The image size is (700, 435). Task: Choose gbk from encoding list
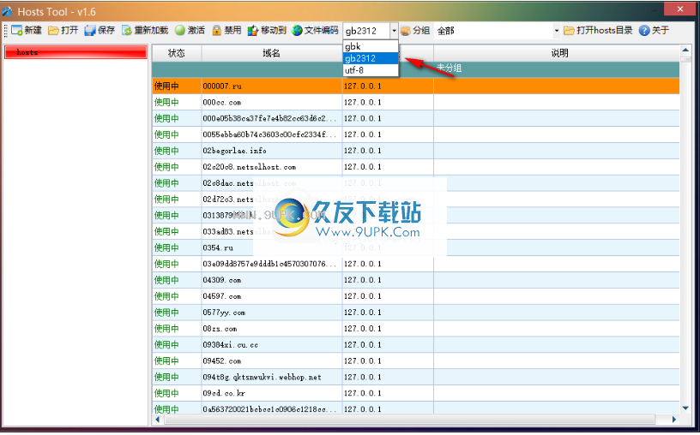pyautogui.click(x=371, y=46)
